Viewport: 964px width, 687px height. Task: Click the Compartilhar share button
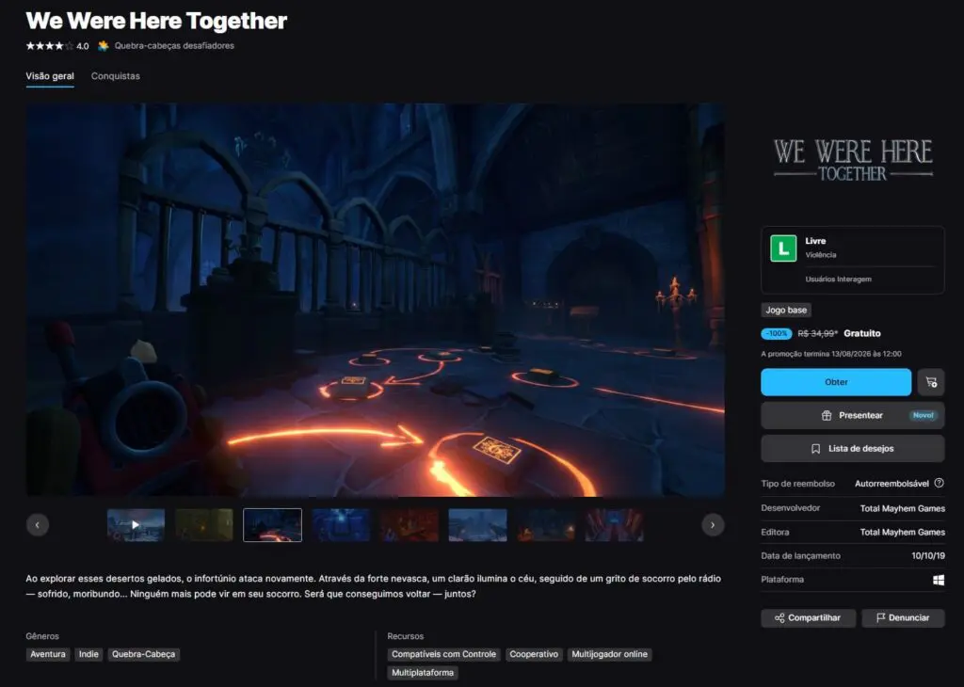click(x=808, y=617)
